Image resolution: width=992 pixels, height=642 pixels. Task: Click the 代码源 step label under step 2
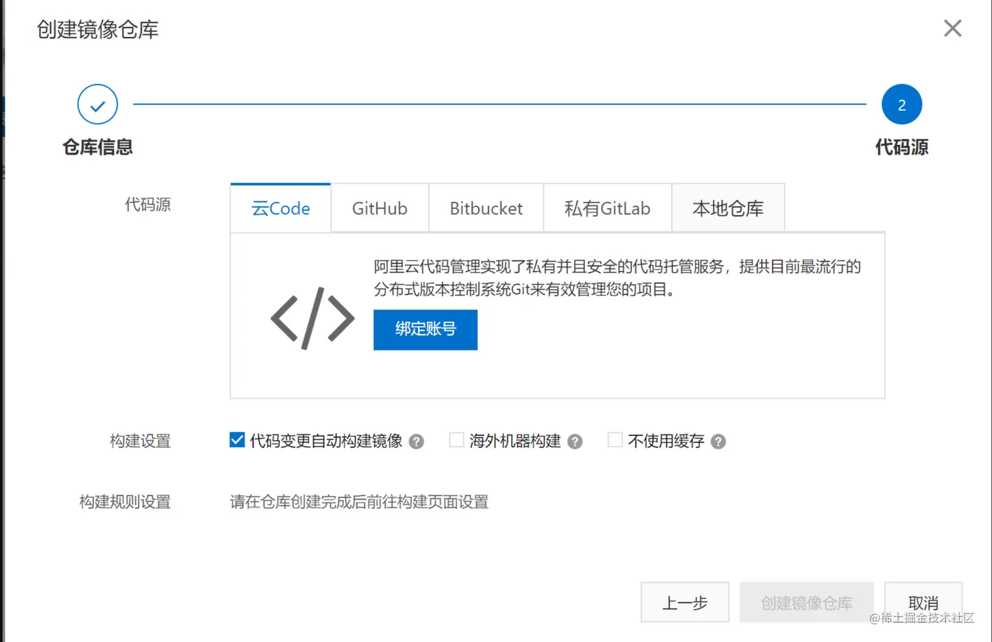coord(901,147)
